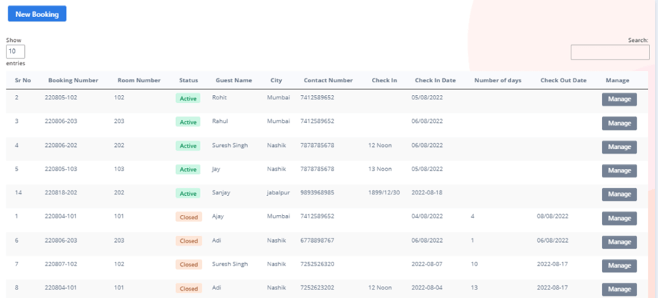
Task: Manage booking 220806-202 for Suresh Singh
Action: coord(619,147)
